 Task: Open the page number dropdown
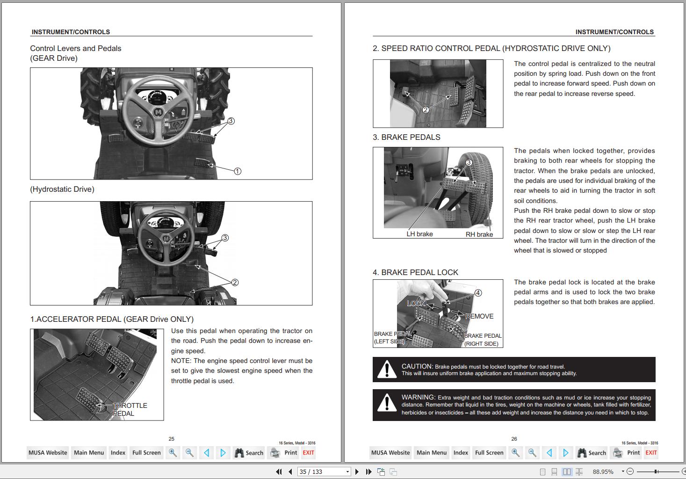coord(347,472)
